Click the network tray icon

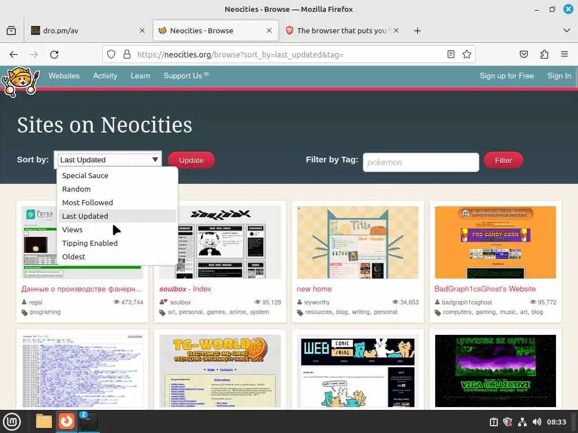(522, 422)
